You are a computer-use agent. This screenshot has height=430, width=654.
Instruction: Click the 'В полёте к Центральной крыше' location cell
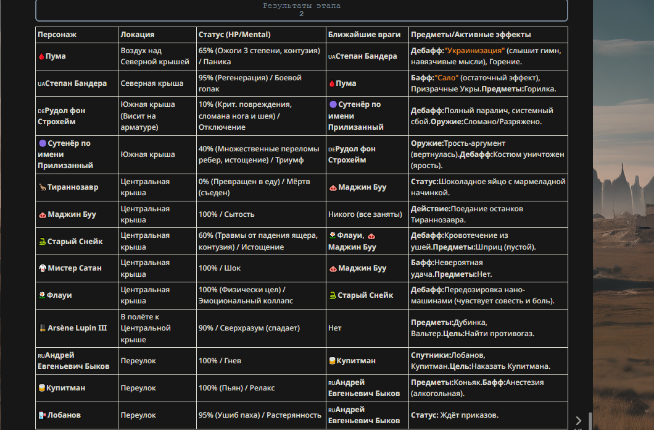(157, 328)
